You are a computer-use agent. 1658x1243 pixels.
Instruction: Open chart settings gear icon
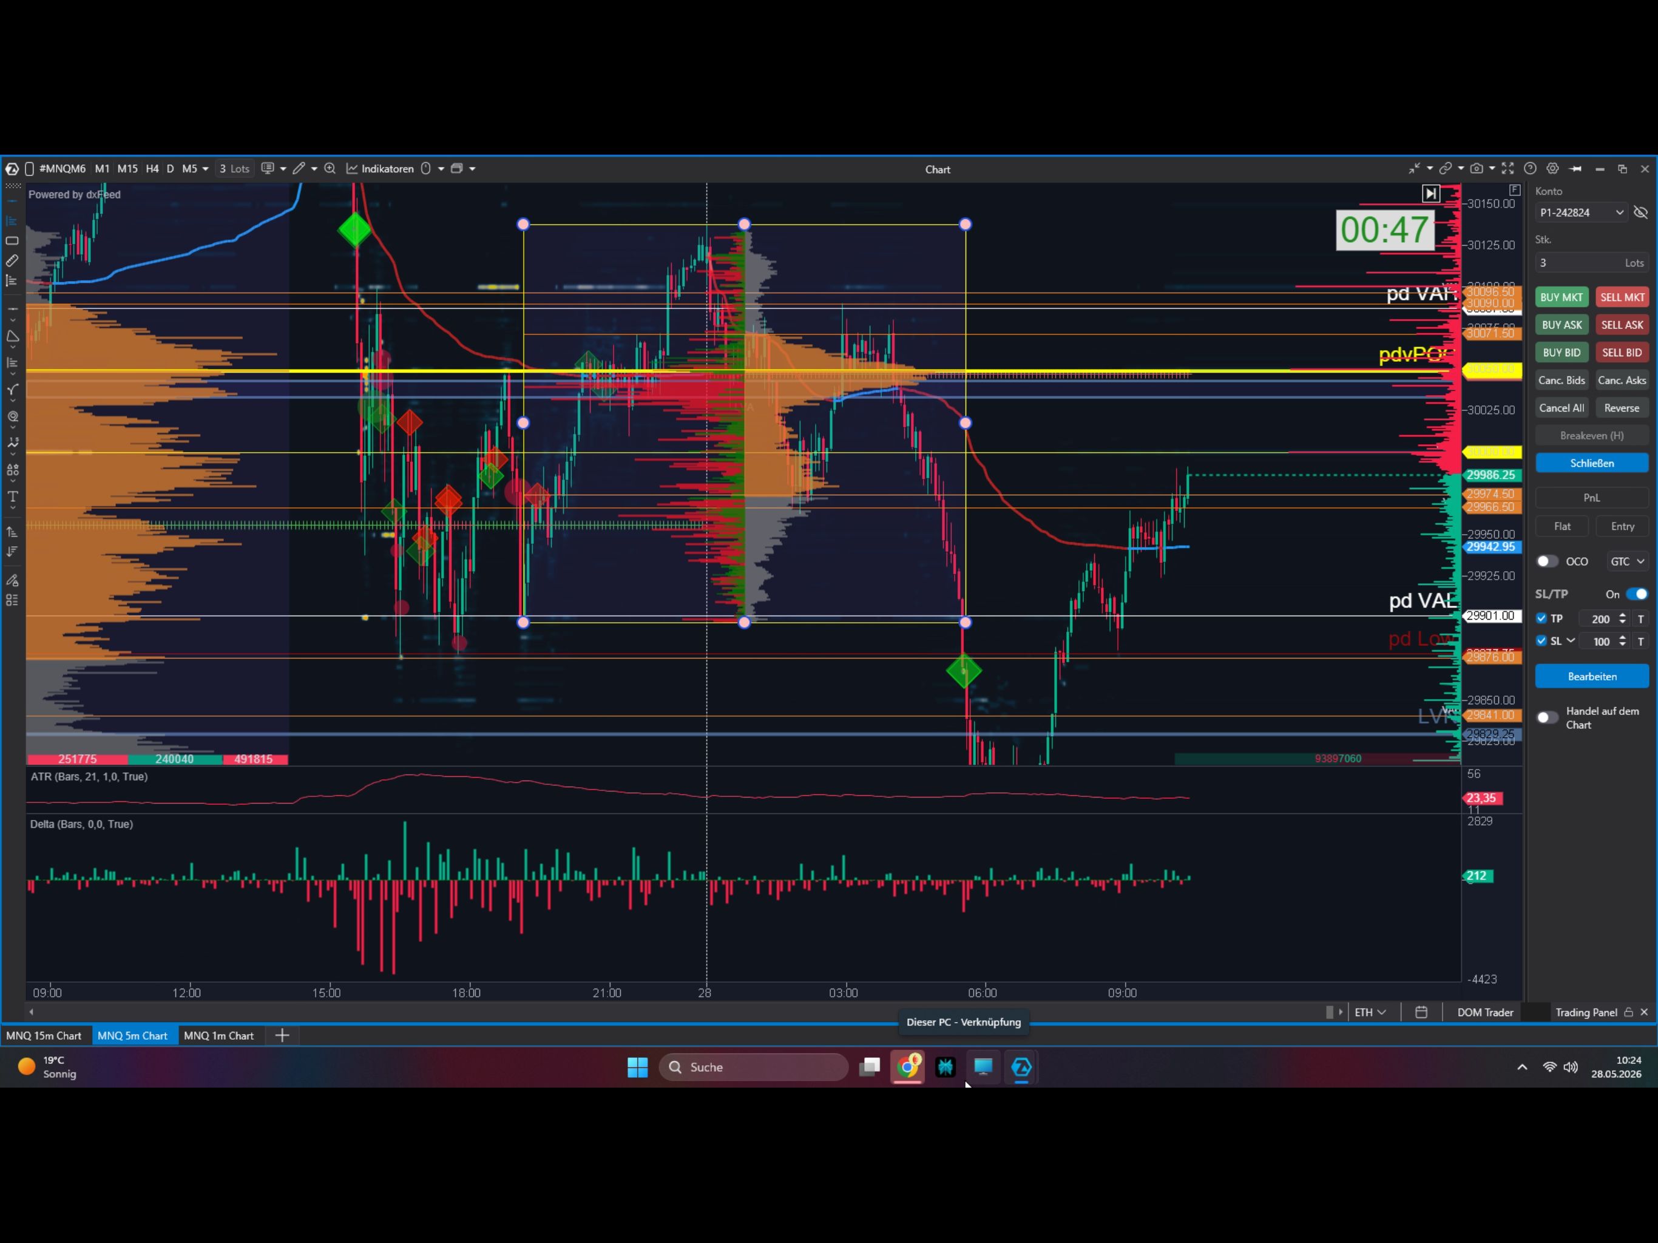1552,169
